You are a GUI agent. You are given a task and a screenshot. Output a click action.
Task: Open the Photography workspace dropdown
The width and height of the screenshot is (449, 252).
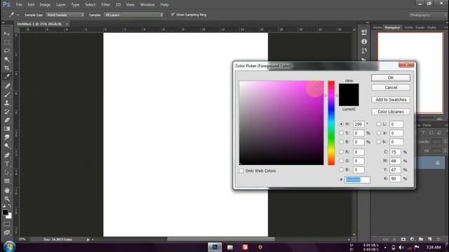[427, 15]
